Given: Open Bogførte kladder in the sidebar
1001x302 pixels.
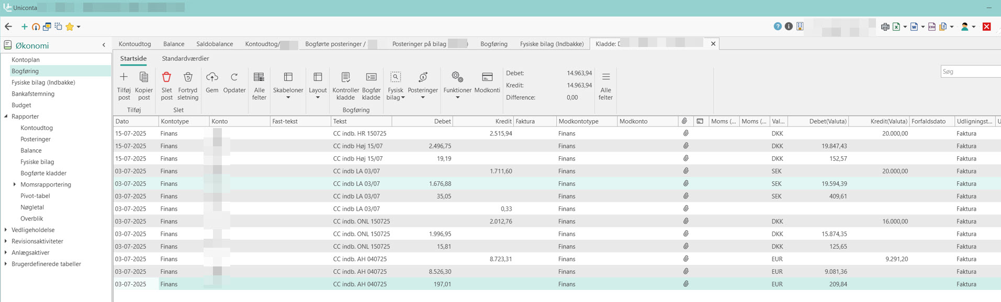Looking at the screenshot, I should 43,173.
